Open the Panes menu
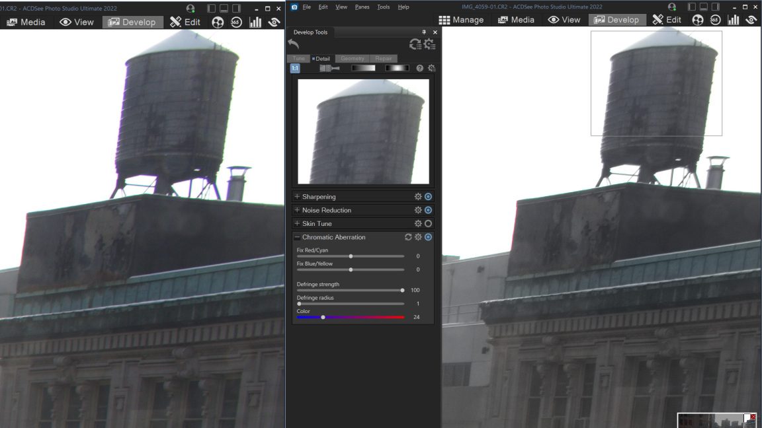This screenshot has width=762, height=428. [x=362, y=7]
